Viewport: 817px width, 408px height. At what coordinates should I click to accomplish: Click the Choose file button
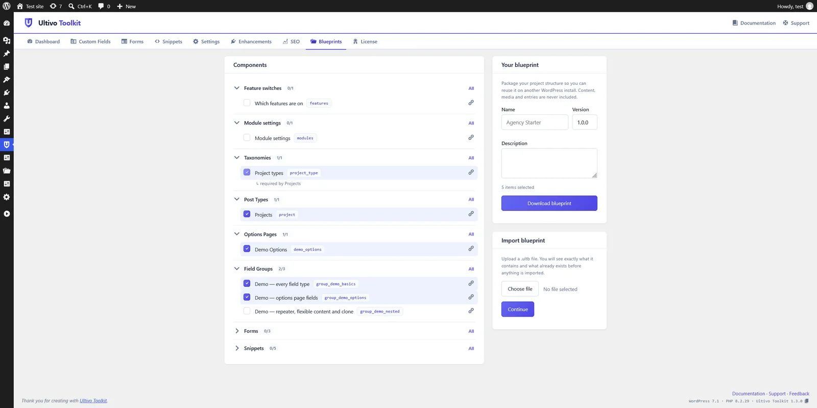[520, 289]
